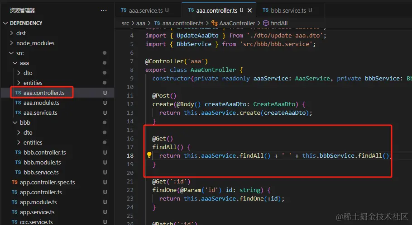Screen dimensions: 412x225
Task: Open app.module.ts file
Action: point(57,202)
